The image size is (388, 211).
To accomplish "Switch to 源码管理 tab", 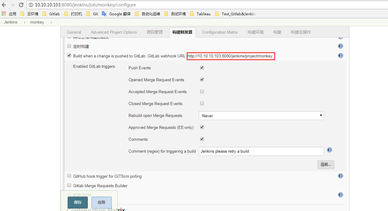I will click(155, 32).
